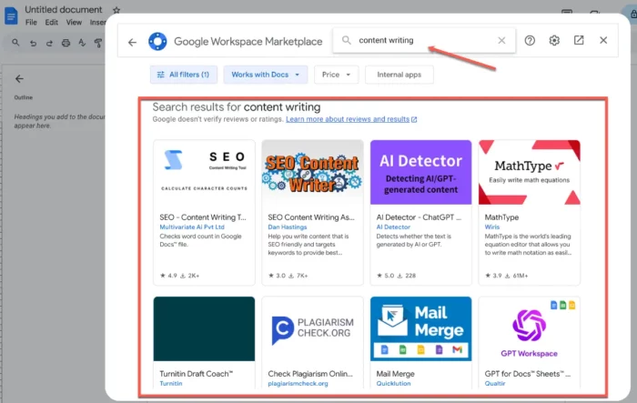637x403 pixels.
Task: Open AI Detector developer link
Action: click(x=393, y=227)
